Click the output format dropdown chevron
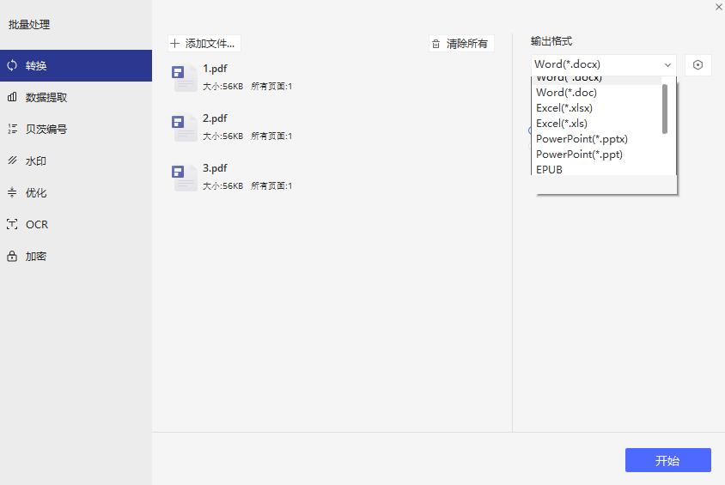This screenshot has height=485, width=725. (667, 65)
